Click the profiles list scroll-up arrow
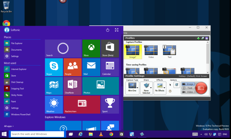Viewport: 231px width, 139px height. [x=208, y=42]
